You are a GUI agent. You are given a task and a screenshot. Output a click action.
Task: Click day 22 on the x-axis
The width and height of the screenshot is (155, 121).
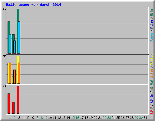pos(104,118)
